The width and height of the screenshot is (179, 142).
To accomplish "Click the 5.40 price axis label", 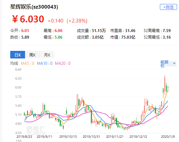I will pyautogui.click(x=18, y=106).
